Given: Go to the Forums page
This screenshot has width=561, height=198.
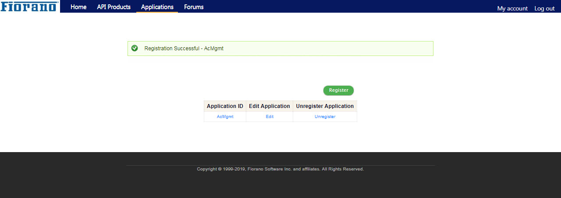Looking at the screenshot, I should [x=194, y=7].
